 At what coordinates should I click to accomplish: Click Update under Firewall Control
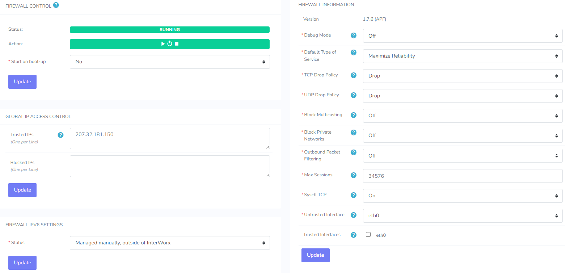(x=22, y=82)
